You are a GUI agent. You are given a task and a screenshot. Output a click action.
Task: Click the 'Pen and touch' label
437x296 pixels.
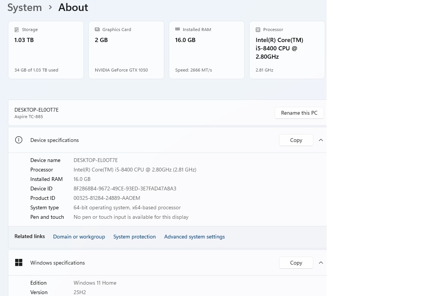click(x=47, y=217)
